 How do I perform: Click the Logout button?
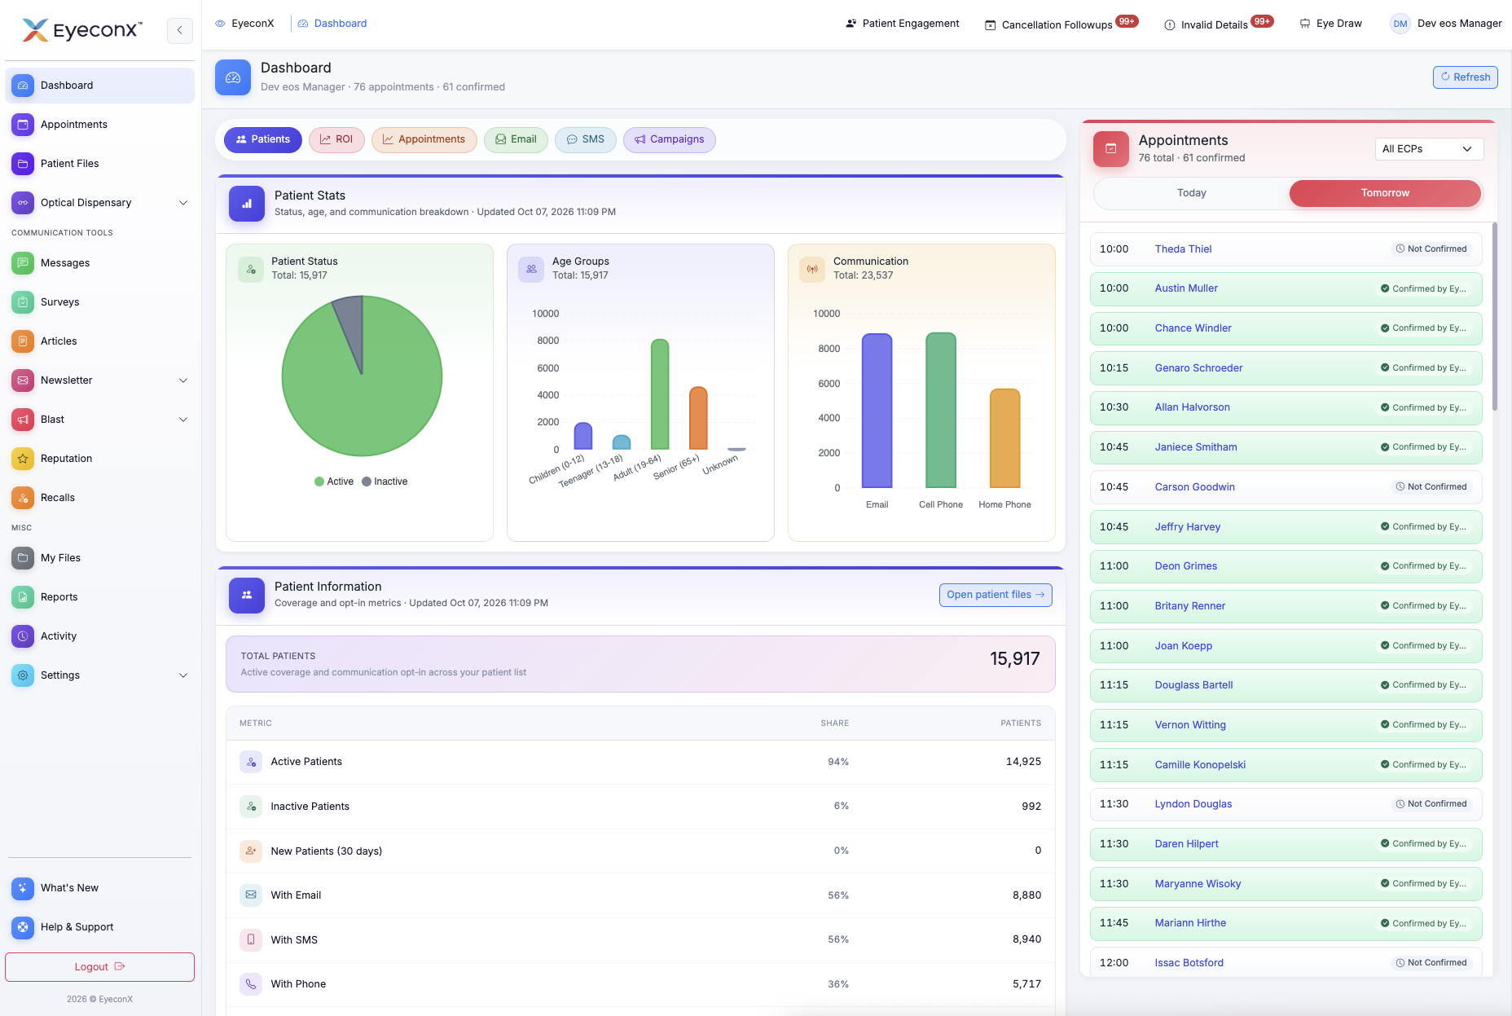[x=99, y=967]
